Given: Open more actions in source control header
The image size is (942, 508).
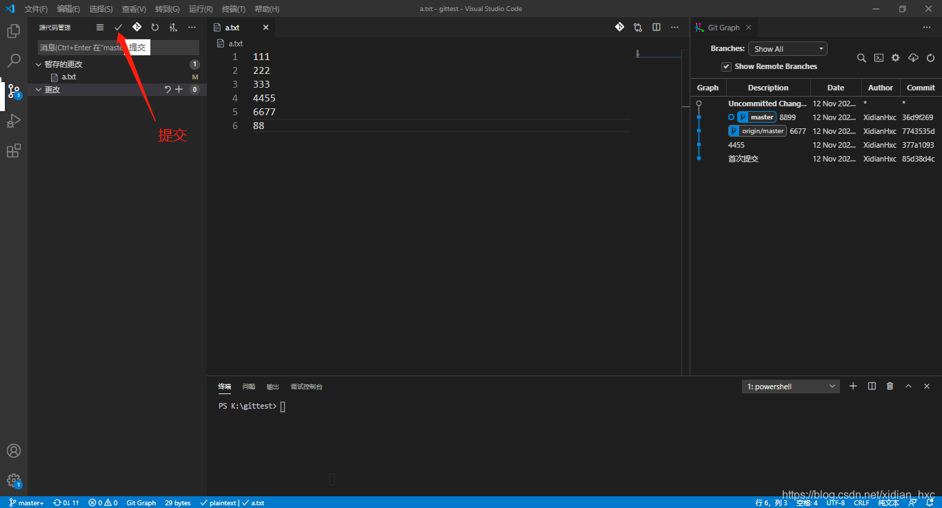Looking at the screenshot, I should [x=192, y=28].
